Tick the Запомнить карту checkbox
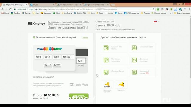Viewport: 191px width, 107px height. [x=34, y=77]
